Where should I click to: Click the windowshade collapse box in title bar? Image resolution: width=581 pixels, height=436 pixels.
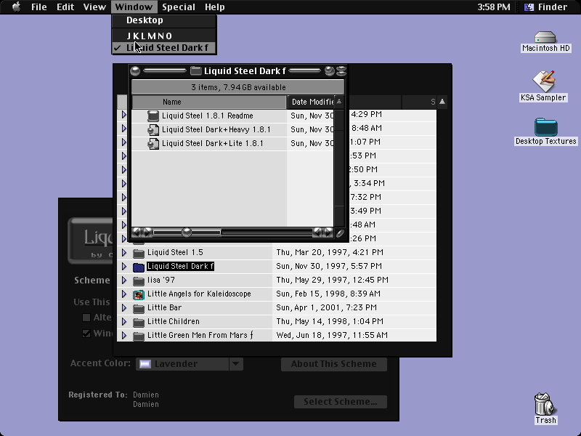pyautogui.click(x=341, y=70)
